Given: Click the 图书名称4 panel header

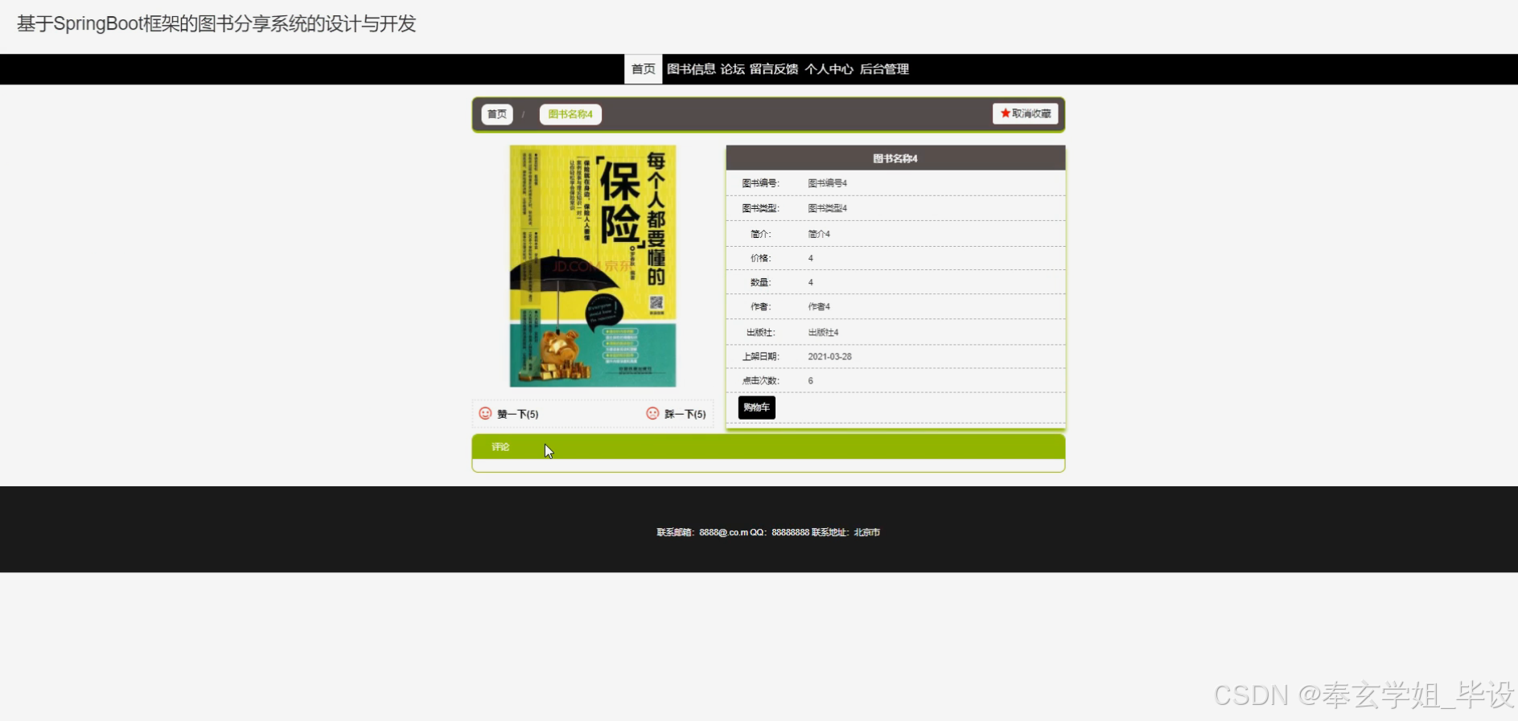Looking at the screenshot, I should pyautogui.click(x=895, y=158).
